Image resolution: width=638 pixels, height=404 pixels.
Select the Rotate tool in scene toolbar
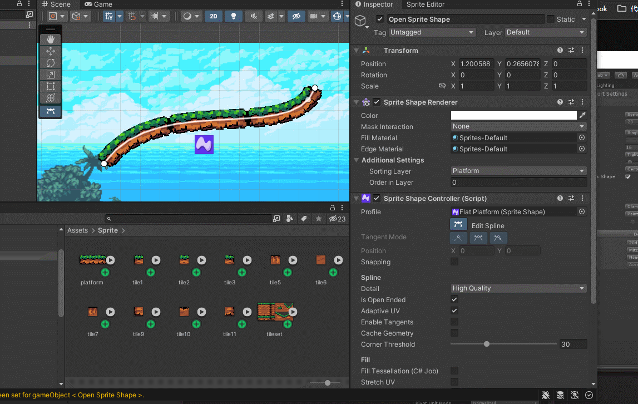pos(51,63)
